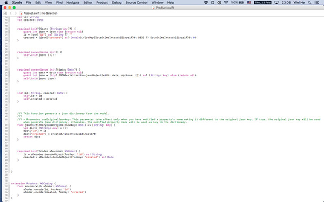
Task: Click the Dropbox menu bar icon
Action: [206, 3]
